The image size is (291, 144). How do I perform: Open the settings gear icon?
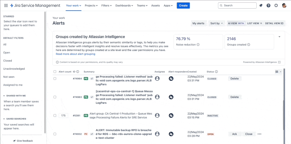(276, 6)
